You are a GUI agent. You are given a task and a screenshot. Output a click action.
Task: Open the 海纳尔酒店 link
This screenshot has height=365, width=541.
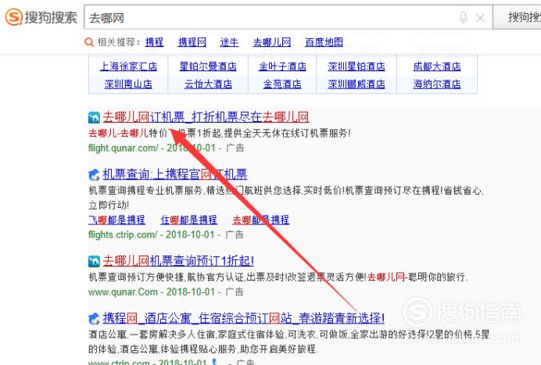437,84
